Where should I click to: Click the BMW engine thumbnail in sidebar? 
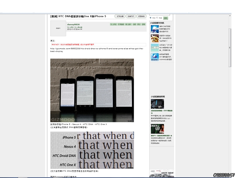pos(157,104)
